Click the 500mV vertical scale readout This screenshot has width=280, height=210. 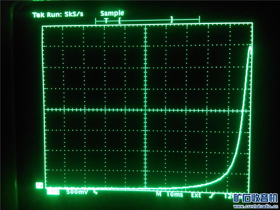tap(77, 192)
